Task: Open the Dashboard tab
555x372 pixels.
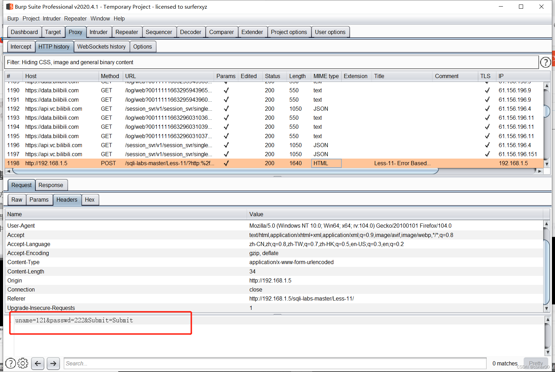Action: click(x=24, y=32)
